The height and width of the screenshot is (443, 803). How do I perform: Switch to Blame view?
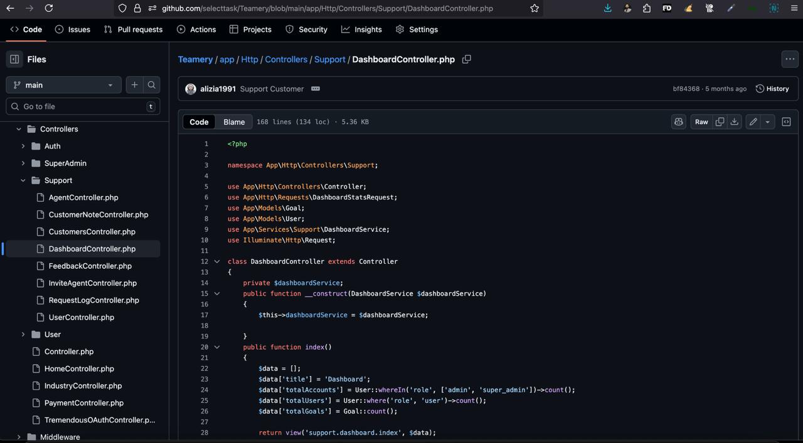click(234, 122)
